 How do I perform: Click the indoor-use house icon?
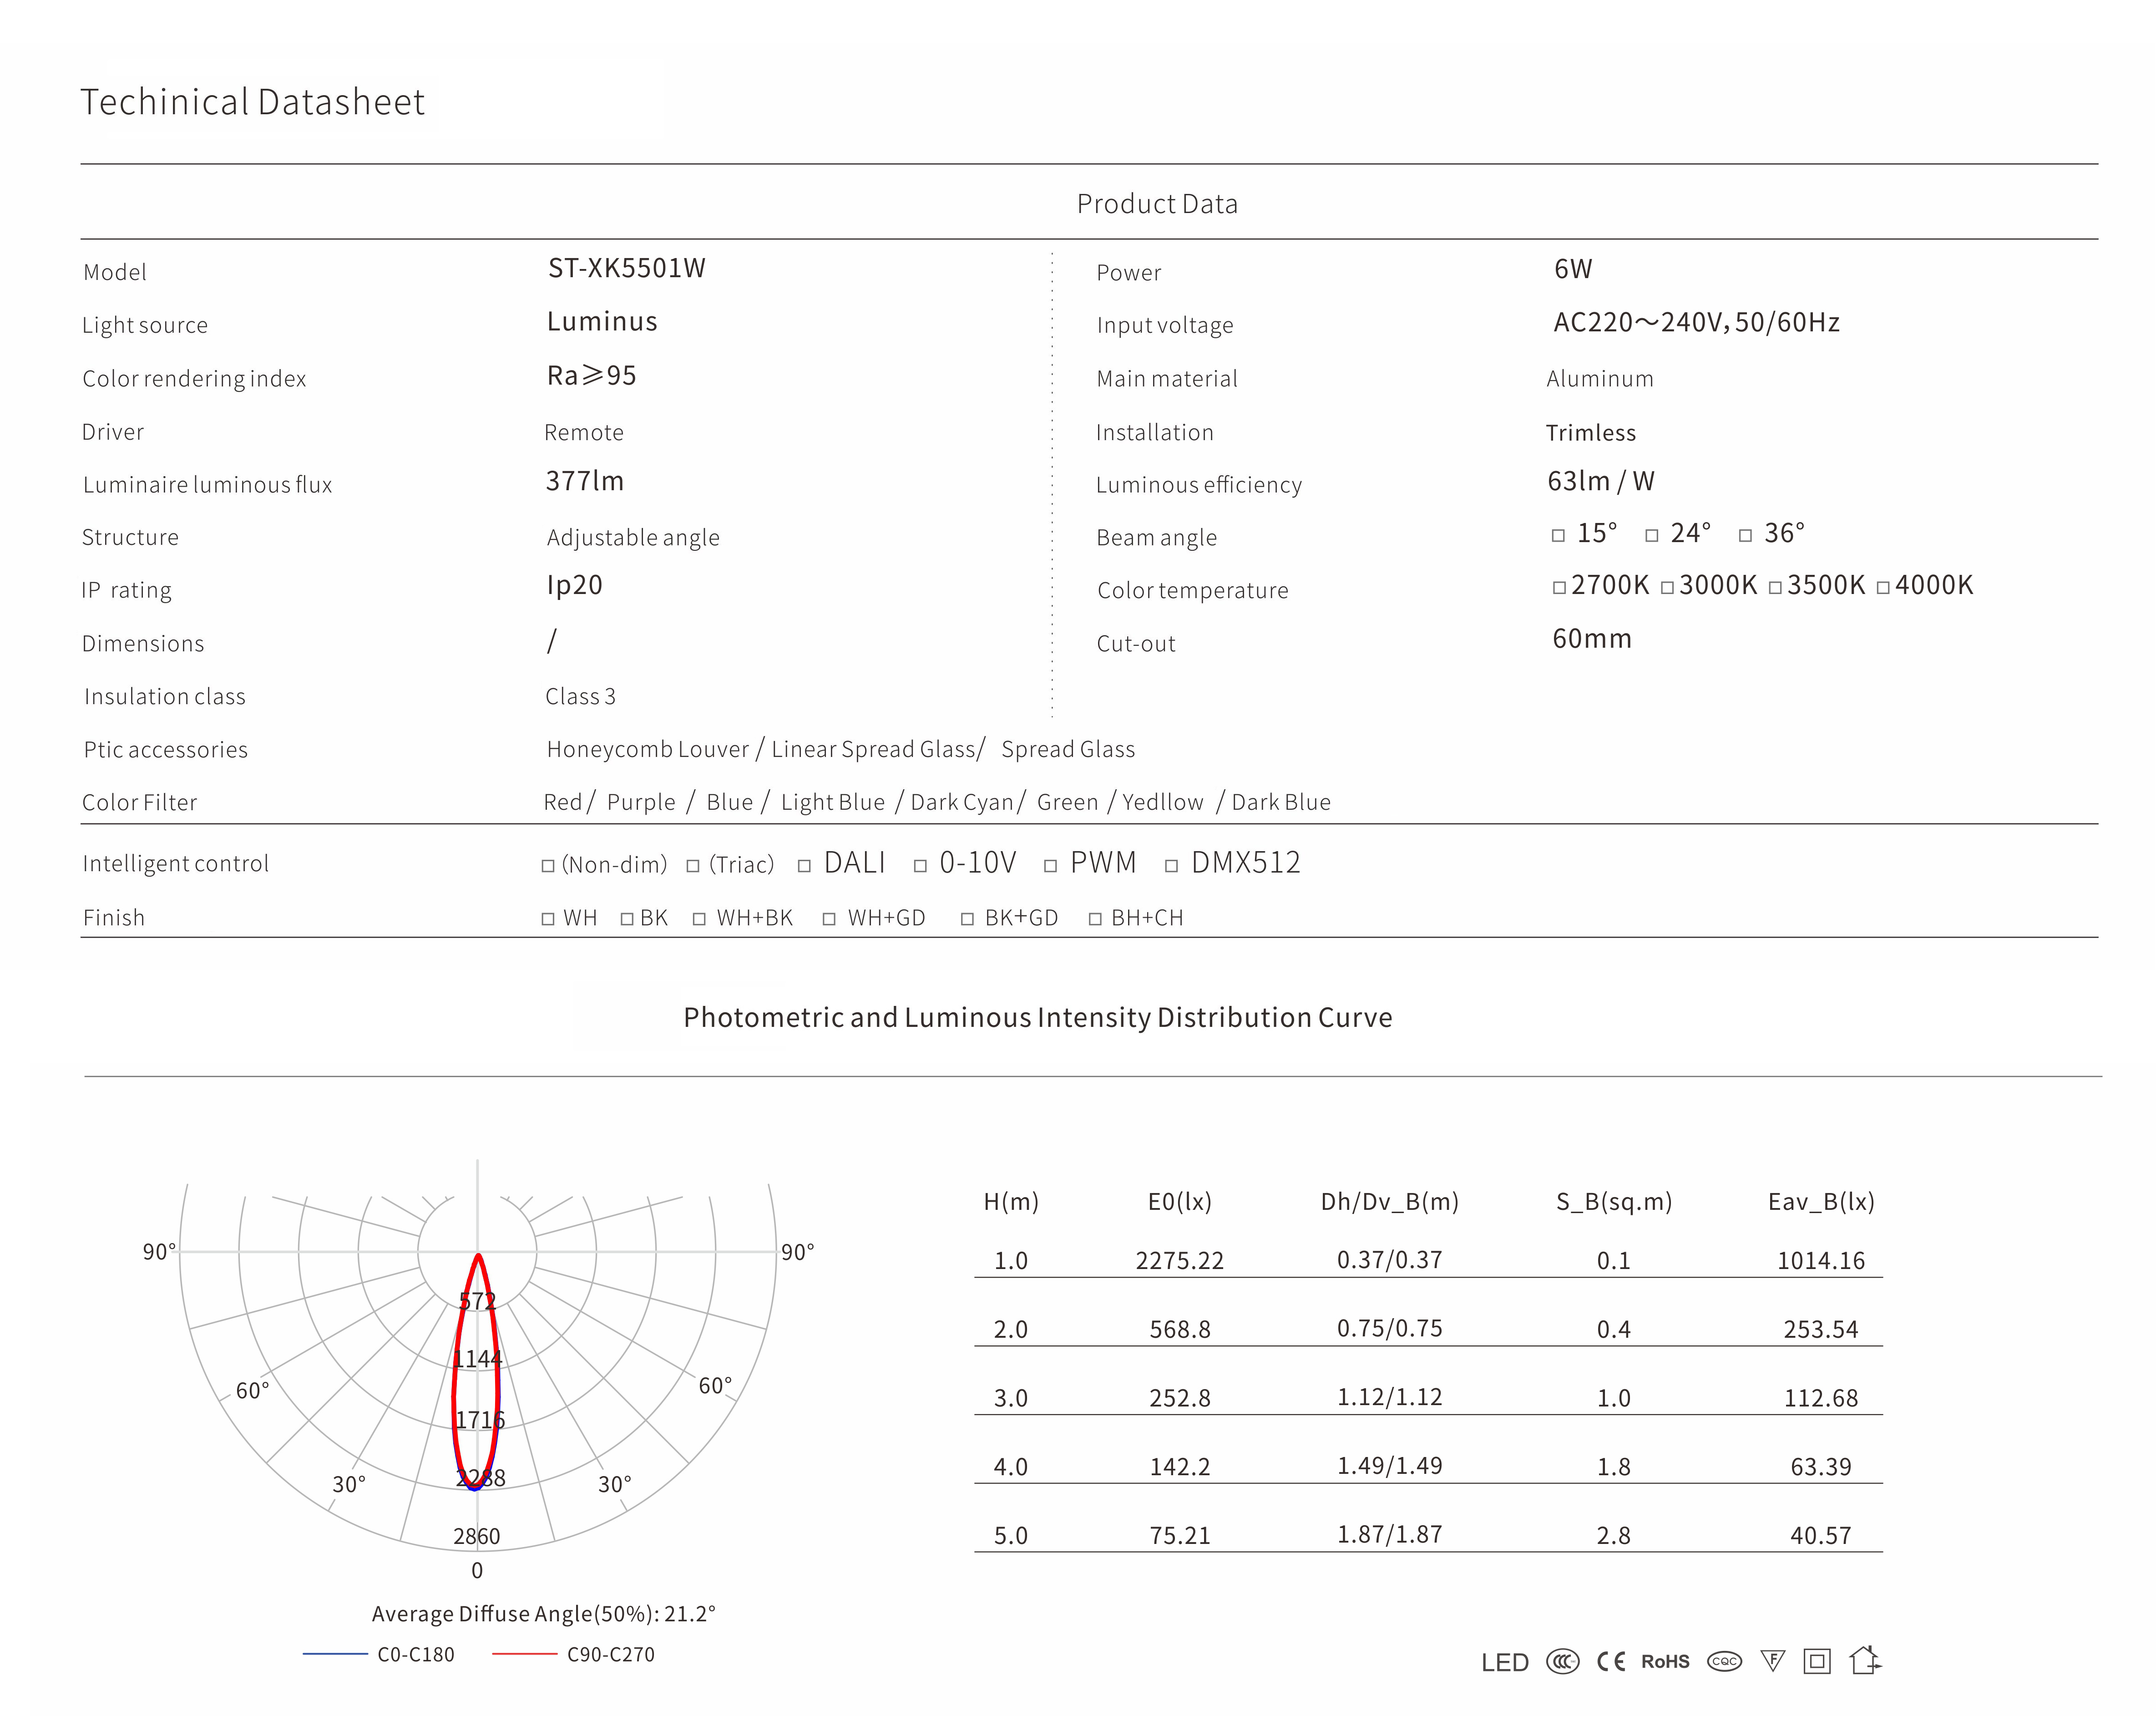point(1864,1660)
